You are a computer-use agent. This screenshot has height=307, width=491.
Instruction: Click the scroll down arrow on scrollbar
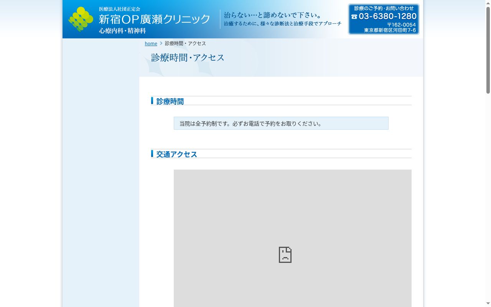click(488, 304)
